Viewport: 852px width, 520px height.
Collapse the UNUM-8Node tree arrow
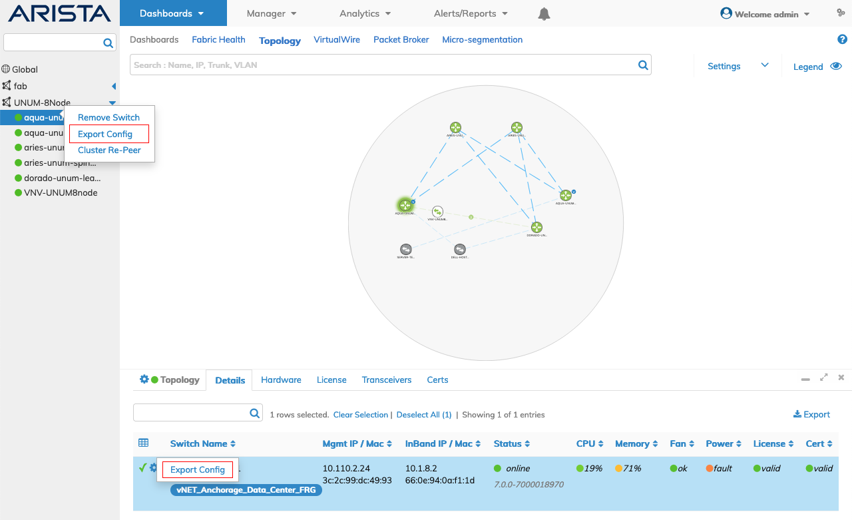(112, 103)
